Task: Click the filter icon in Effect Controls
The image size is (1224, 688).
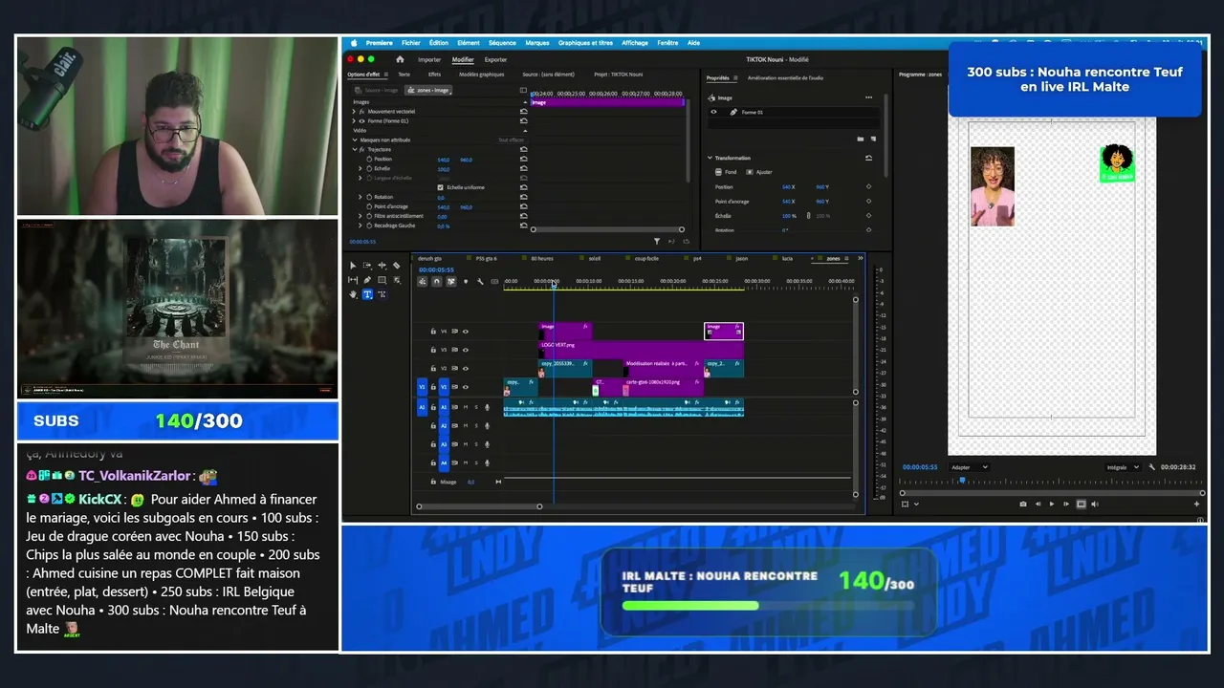Action: (657, 241)
